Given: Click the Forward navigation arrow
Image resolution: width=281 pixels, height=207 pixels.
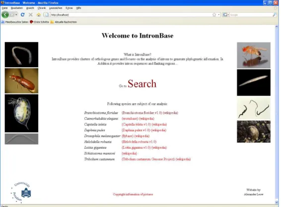Looking at the screenshot, I should pos(11,15).
